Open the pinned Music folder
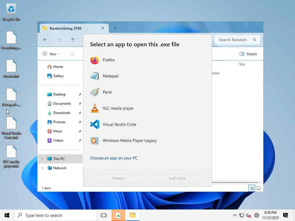The image size is (295, 221). [55, 131]
